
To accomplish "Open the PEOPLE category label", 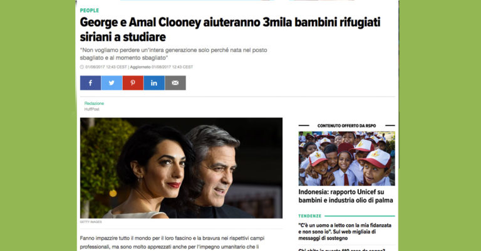I will click(x=90, y=11).
